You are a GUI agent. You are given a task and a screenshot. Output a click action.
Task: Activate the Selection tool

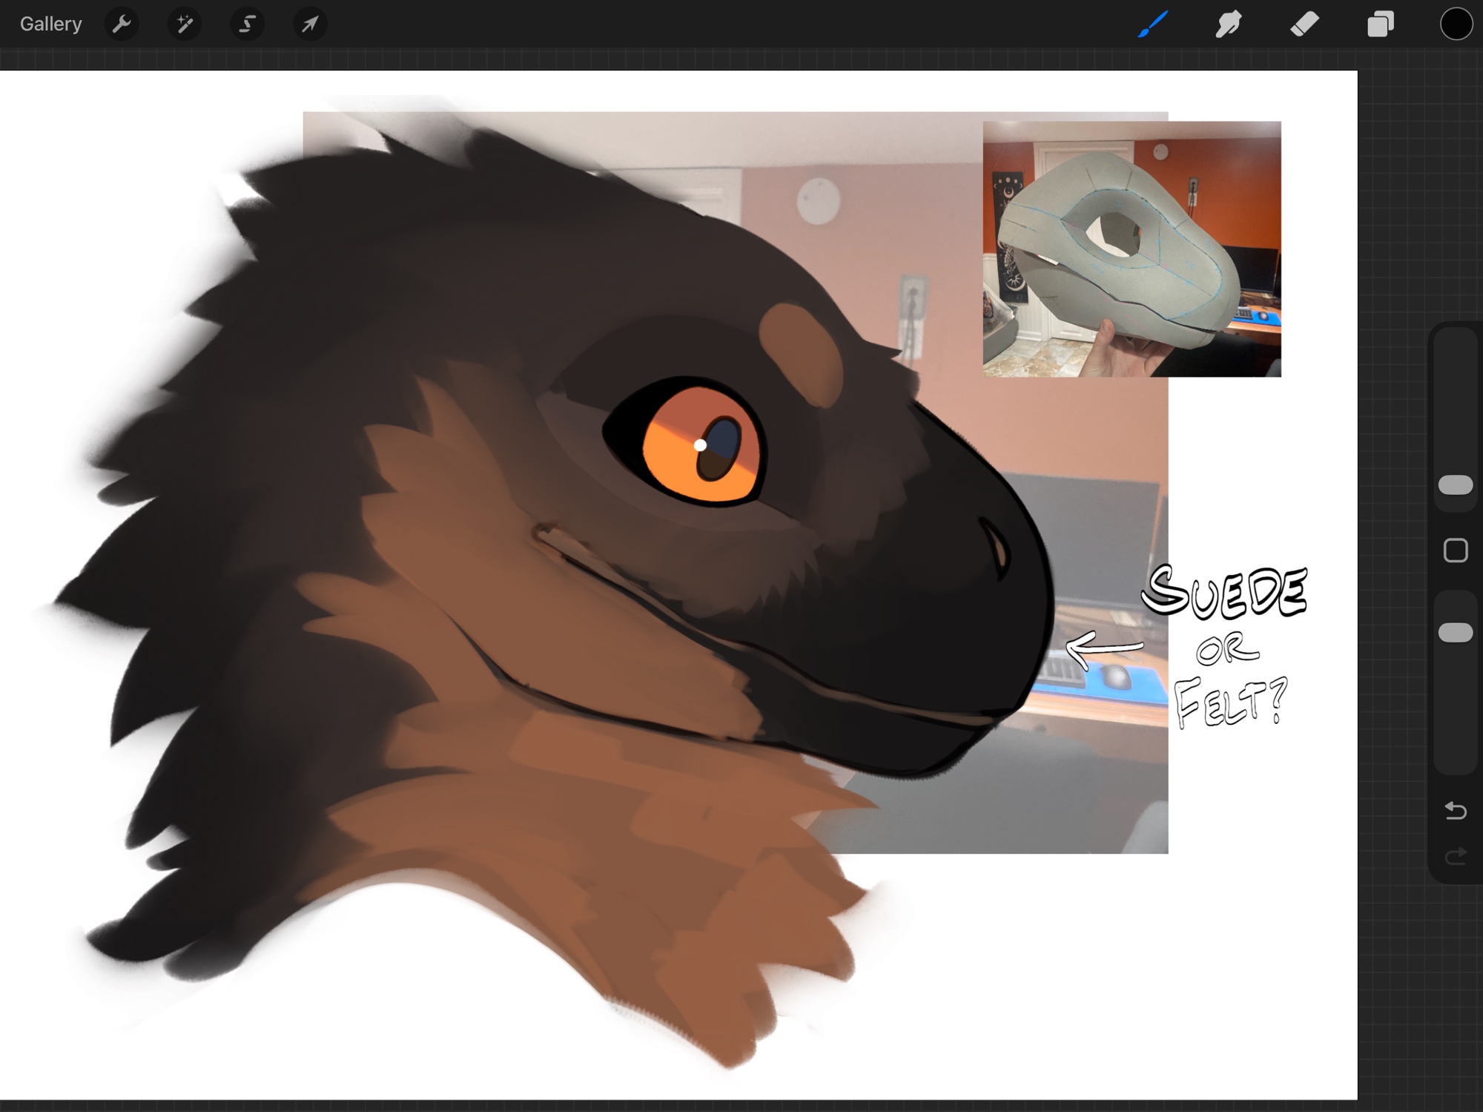click(247, 24)
